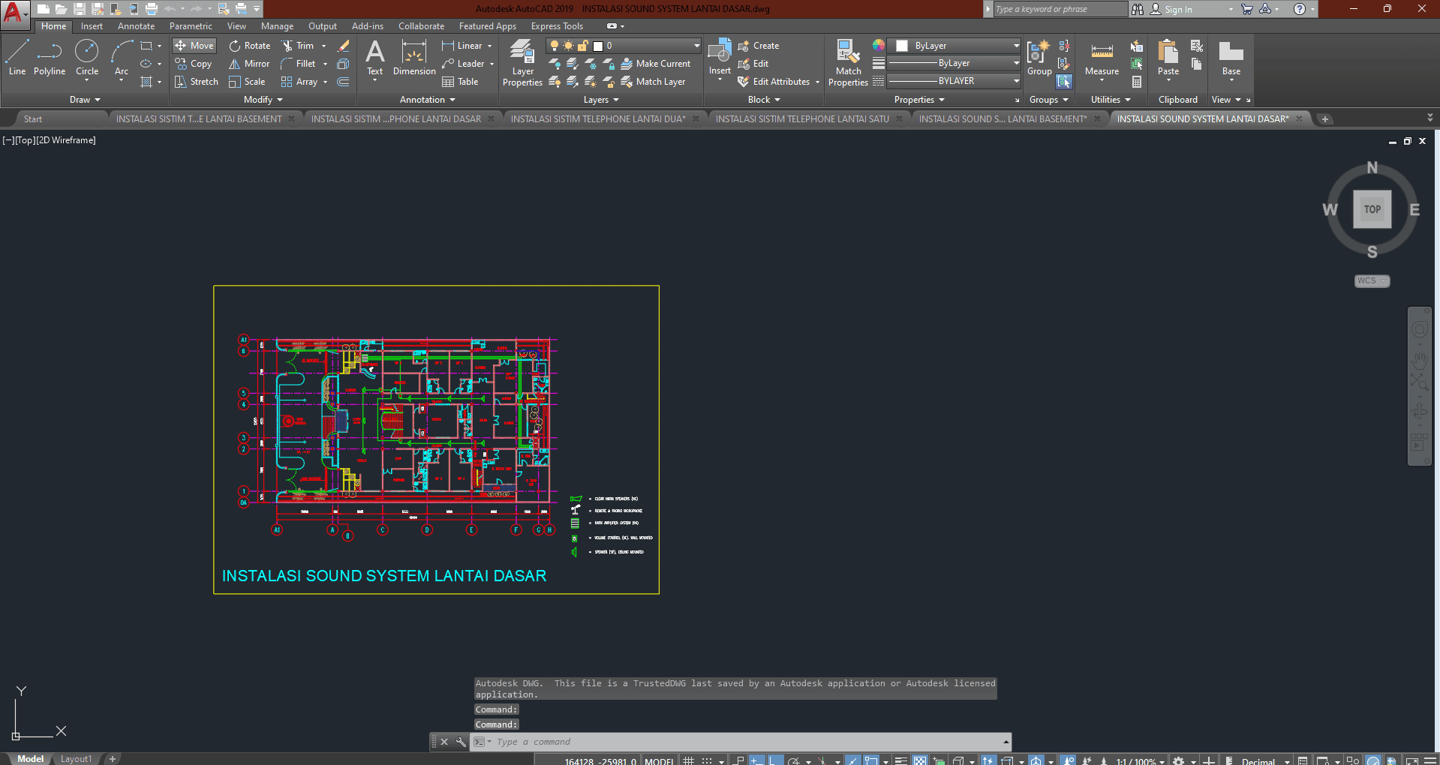Select the Polyline draw tool
1440x765 pixels.
tap(49, 58)
